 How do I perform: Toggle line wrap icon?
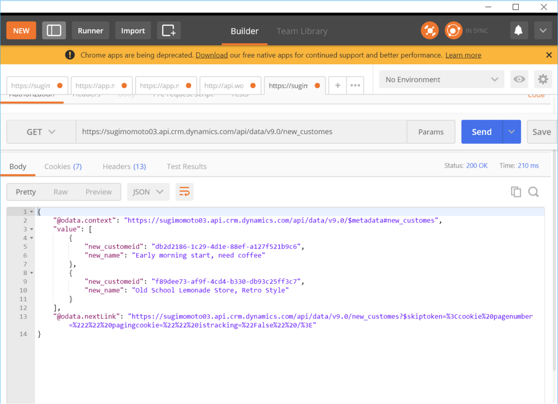[x=184, y=192]
